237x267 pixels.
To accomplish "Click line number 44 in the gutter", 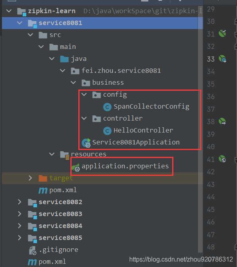I will tap(211, 197).
